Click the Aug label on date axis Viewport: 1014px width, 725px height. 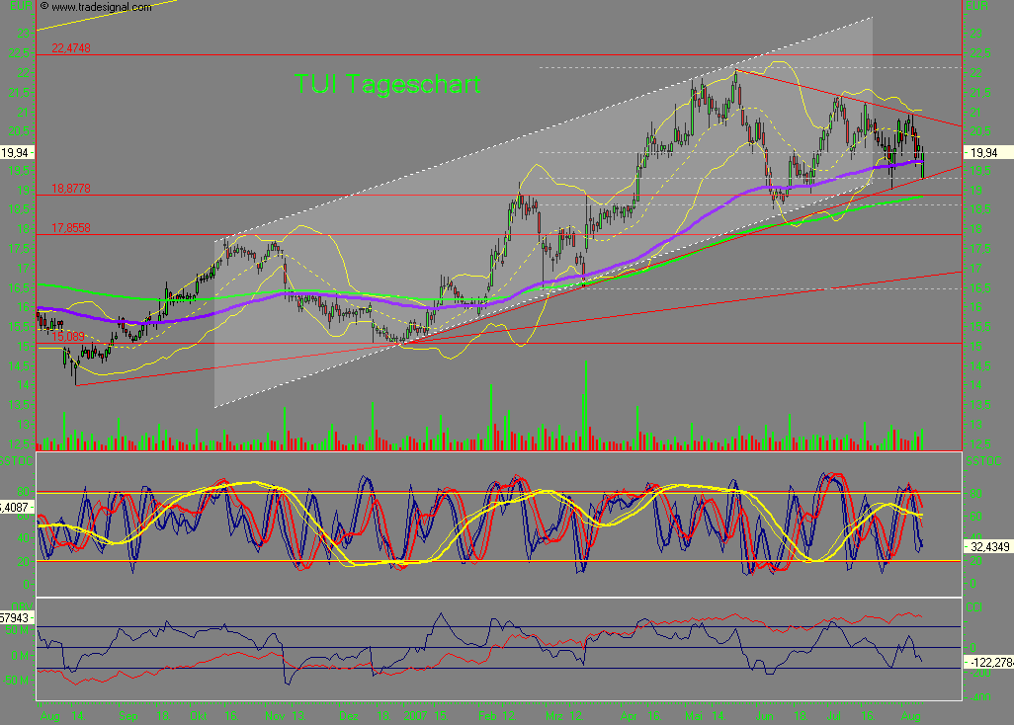click(50, 716)
